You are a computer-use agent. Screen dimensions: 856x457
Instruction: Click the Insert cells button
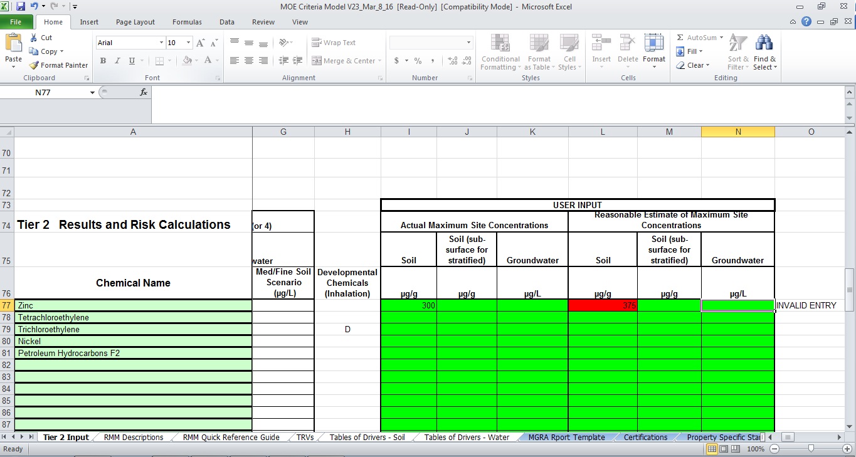pos(601,50)
